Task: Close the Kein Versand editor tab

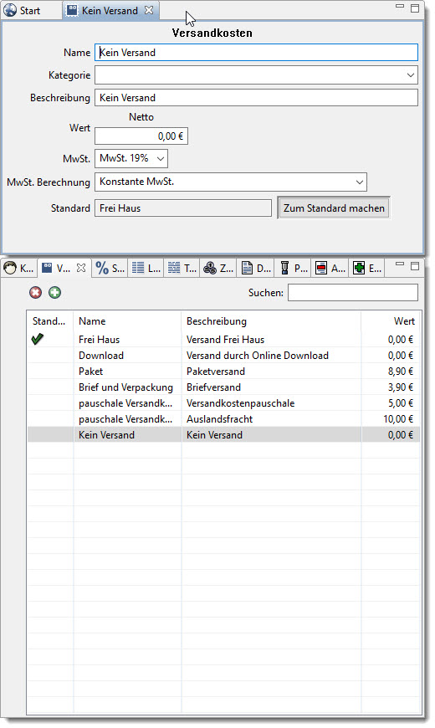Action: (149, 10)
